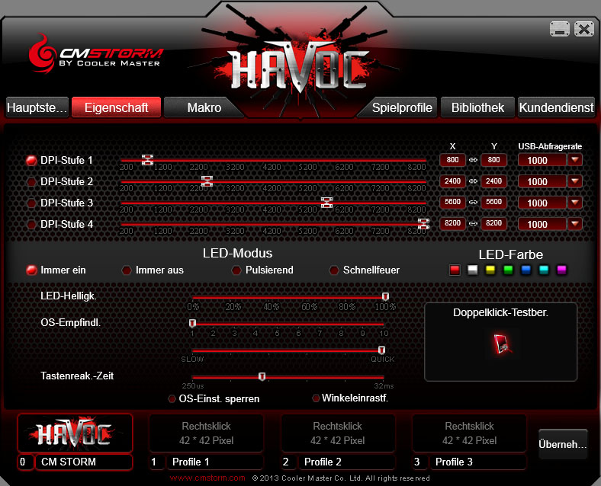Click the X/Y link icon for DPI-Stufe 3
601x486 pixels.
(x=474, y=202)
